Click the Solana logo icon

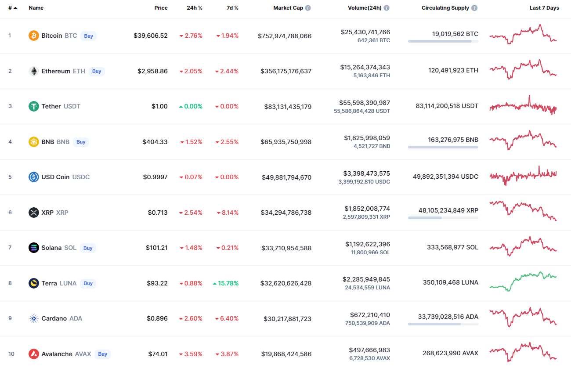point(34,248)
